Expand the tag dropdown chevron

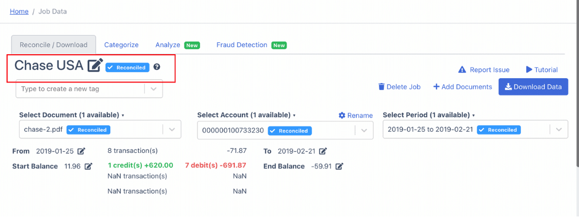(x=154, y=89)
